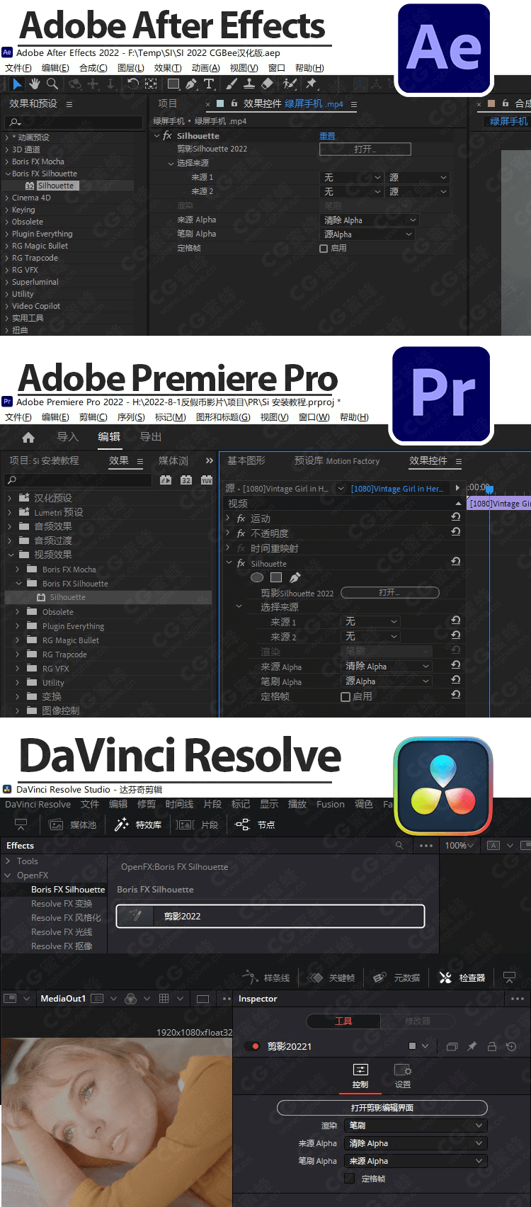Click 打开 button in Premiere Silhouette effect
The width and height of the screenshot is (531, 1207).
390,593
